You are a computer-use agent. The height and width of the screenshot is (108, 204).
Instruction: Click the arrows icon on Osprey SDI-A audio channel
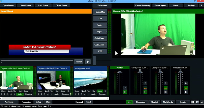pyautogui.click(x=145, y=88)
